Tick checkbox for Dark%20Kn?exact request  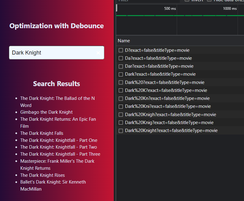[x=121, y=98]
